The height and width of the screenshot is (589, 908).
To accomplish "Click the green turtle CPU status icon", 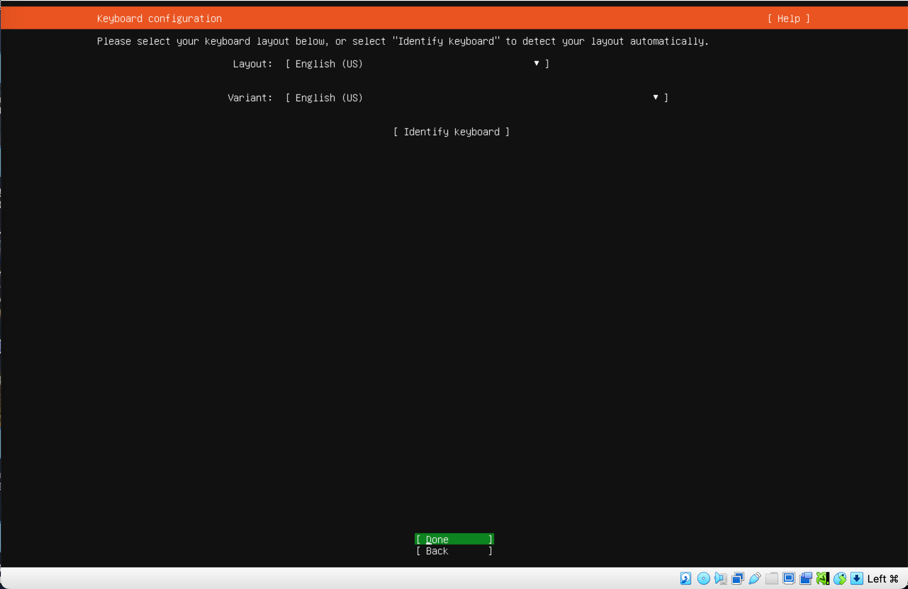I will point(823,578).
